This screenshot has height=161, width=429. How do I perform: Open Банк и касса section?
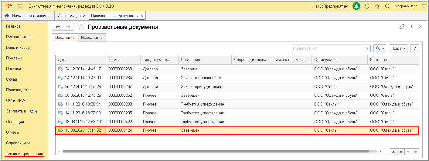18,48
